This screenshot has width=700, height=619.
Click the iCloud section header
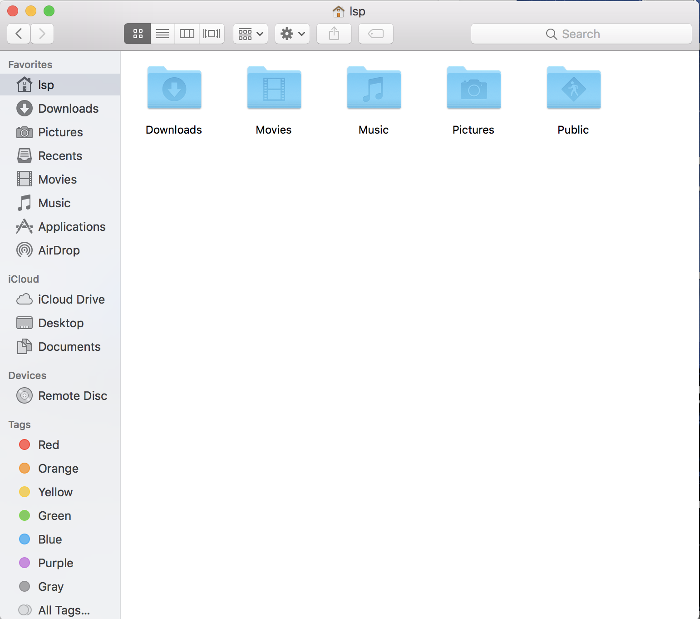[24, 279]
